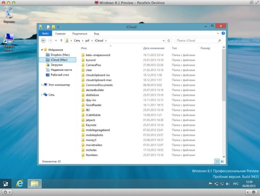Select the CommonDocuments folder name
This screenshot has width=260, height=196.
[x=99, y=85]
